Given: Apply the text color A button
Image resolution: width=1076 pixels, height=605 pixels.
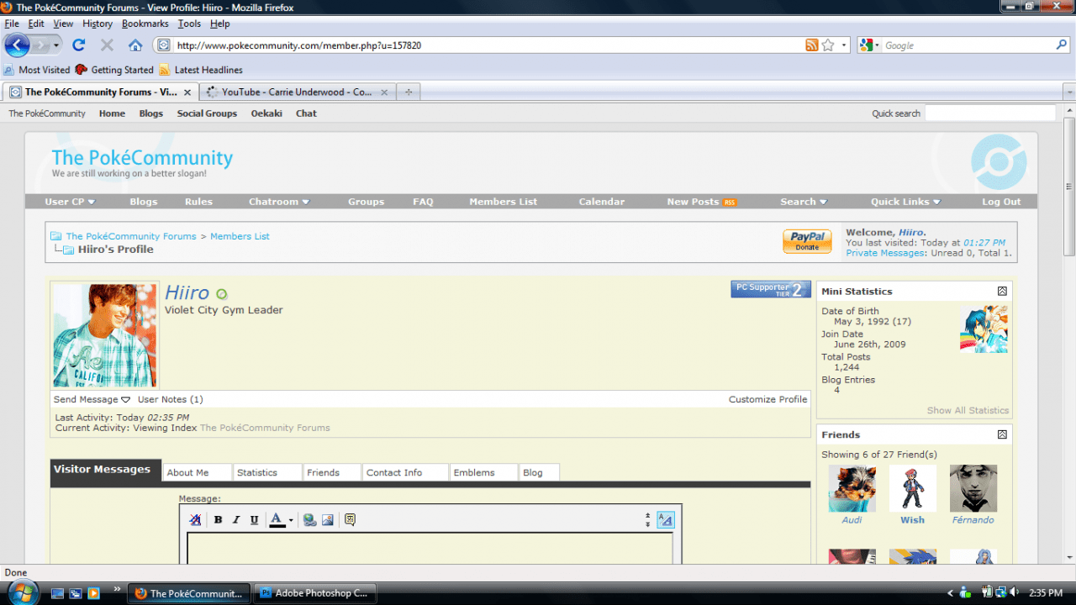Looking at the screenshot, I should (277, 520).
